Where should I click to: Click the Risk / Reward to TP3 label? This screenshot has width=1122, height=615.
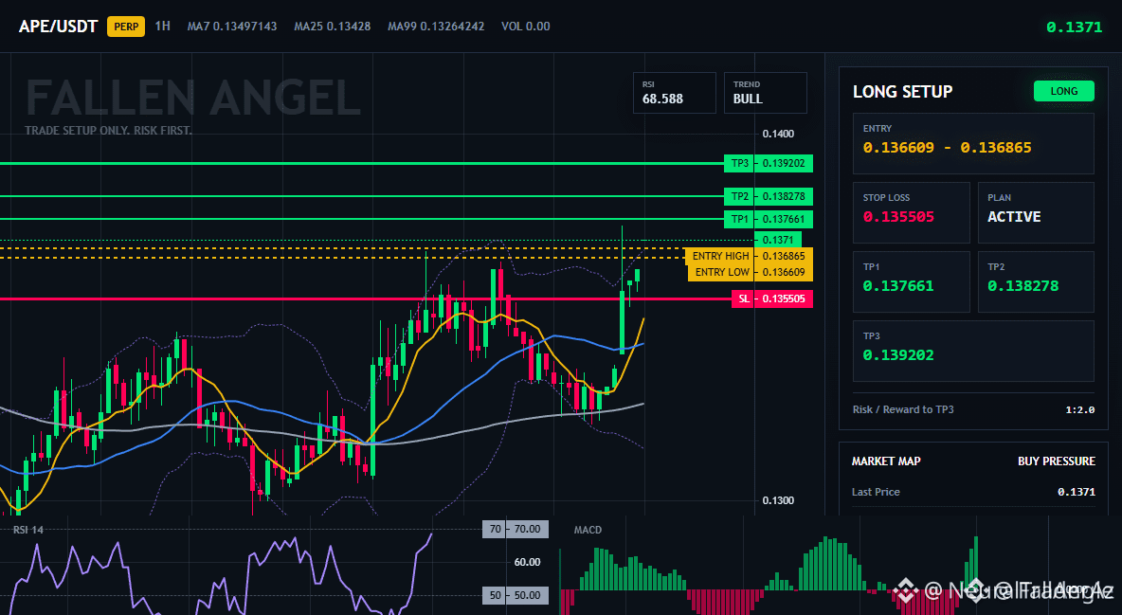[x=902, y=409]
